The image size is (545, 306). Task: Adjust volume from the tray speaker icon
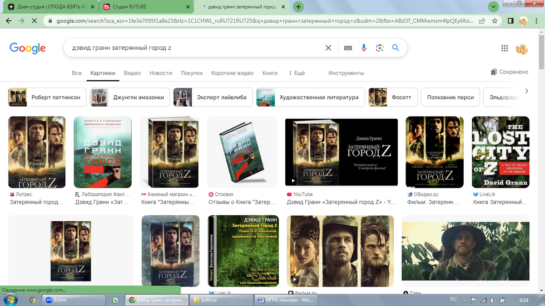pyautogui.click(x=494, y=300)
